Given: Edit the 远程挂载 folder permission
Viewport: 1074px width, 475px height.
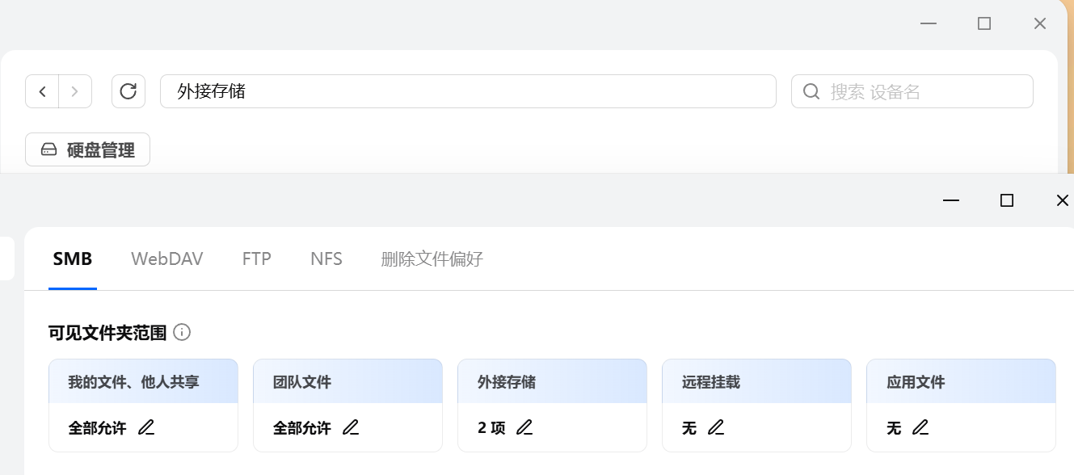Looking at the screenshot, I should (x=715, y=427).
